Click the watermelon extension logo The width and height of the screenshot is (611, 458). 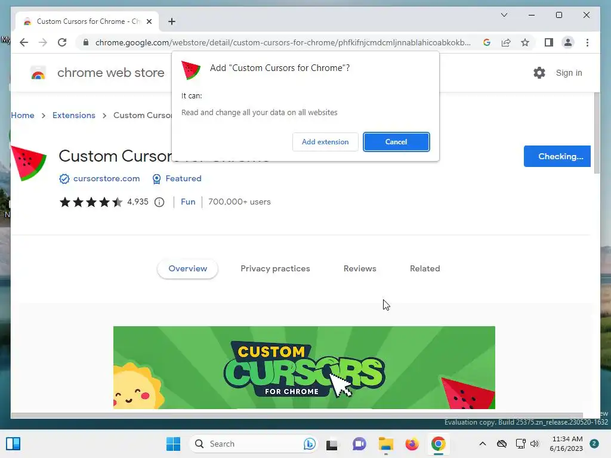(29, 163)
